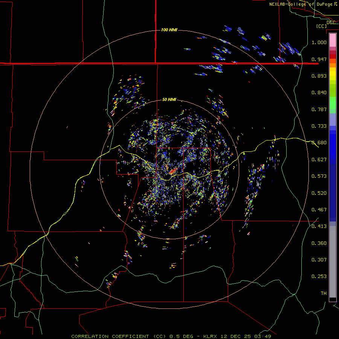Viewport: 339px width, 339px height.
Task: Click the 1.000 value on the color scale
Action: (x=319, y=42)
